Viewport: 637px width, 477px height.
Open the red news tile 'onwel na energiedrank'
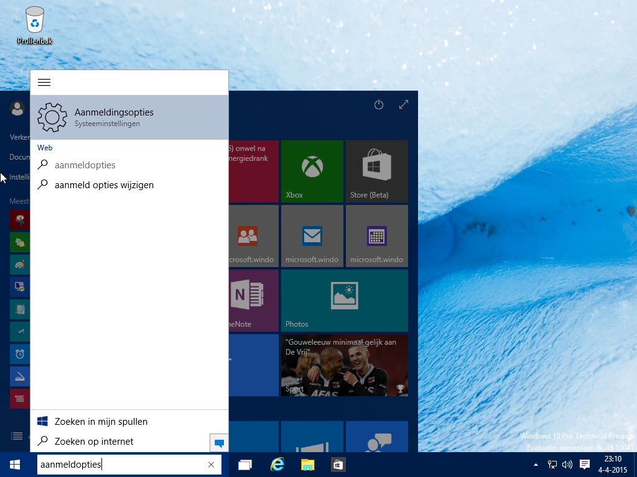[254, 171]
